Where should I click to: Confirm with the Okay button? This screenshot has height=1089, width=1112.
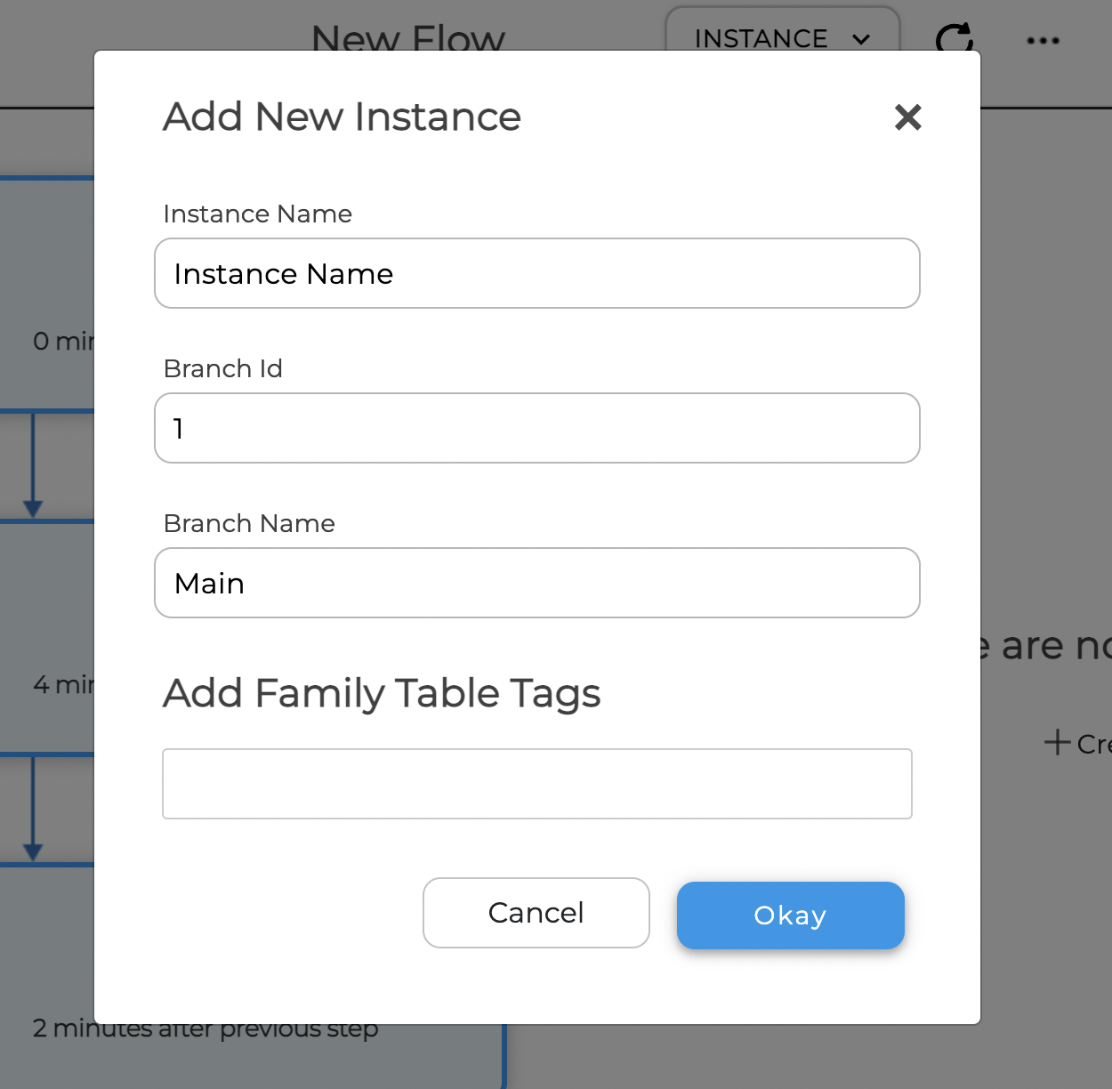[791, 916]
